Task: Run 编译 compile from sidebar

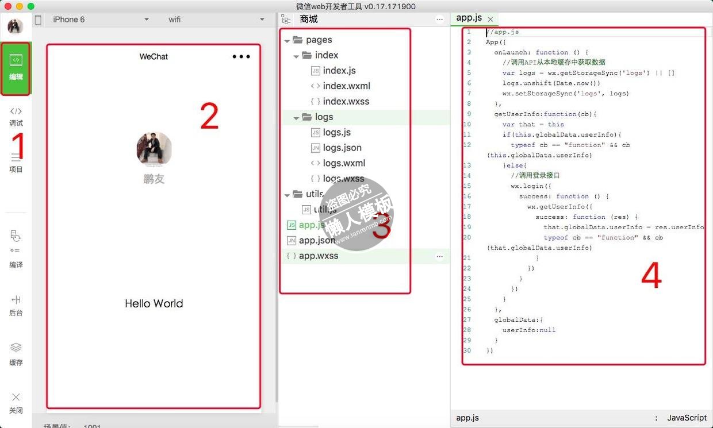Action: pos(16,249)
